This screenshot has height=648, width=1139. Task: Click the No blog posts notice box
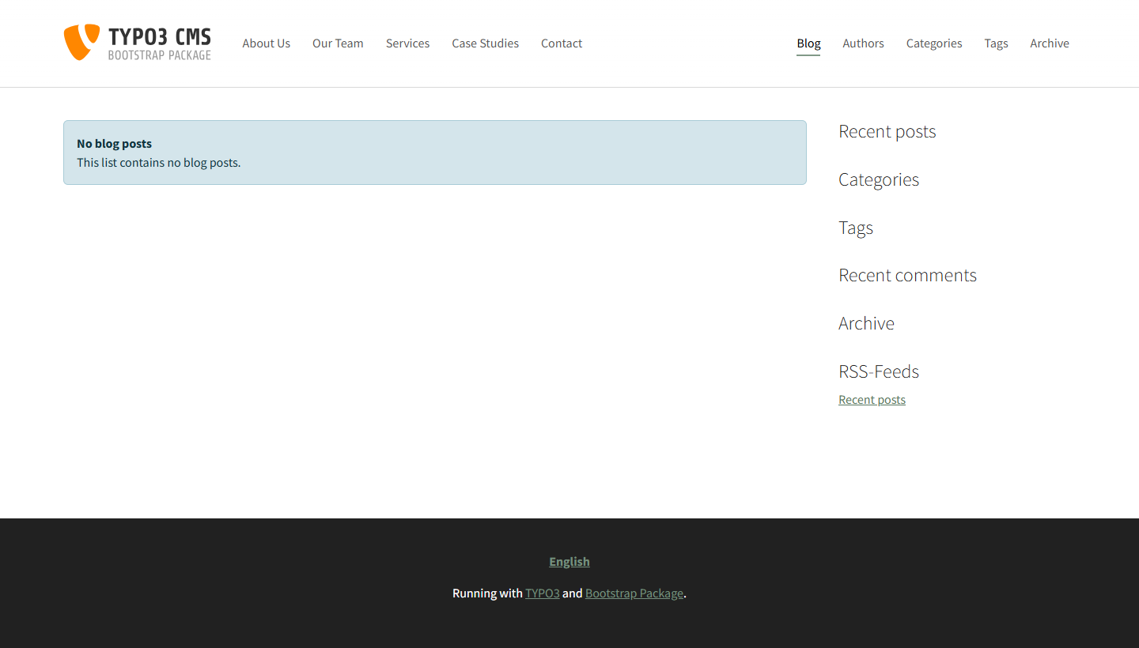coord(434,153)
